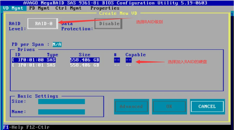Click the Size input field
Screen dimensions: 234x130
(x=61, y=102)
